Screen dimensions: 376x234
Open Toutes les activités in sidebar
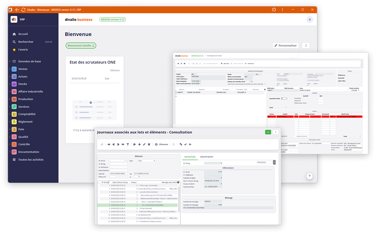click(x=30, y=160)
